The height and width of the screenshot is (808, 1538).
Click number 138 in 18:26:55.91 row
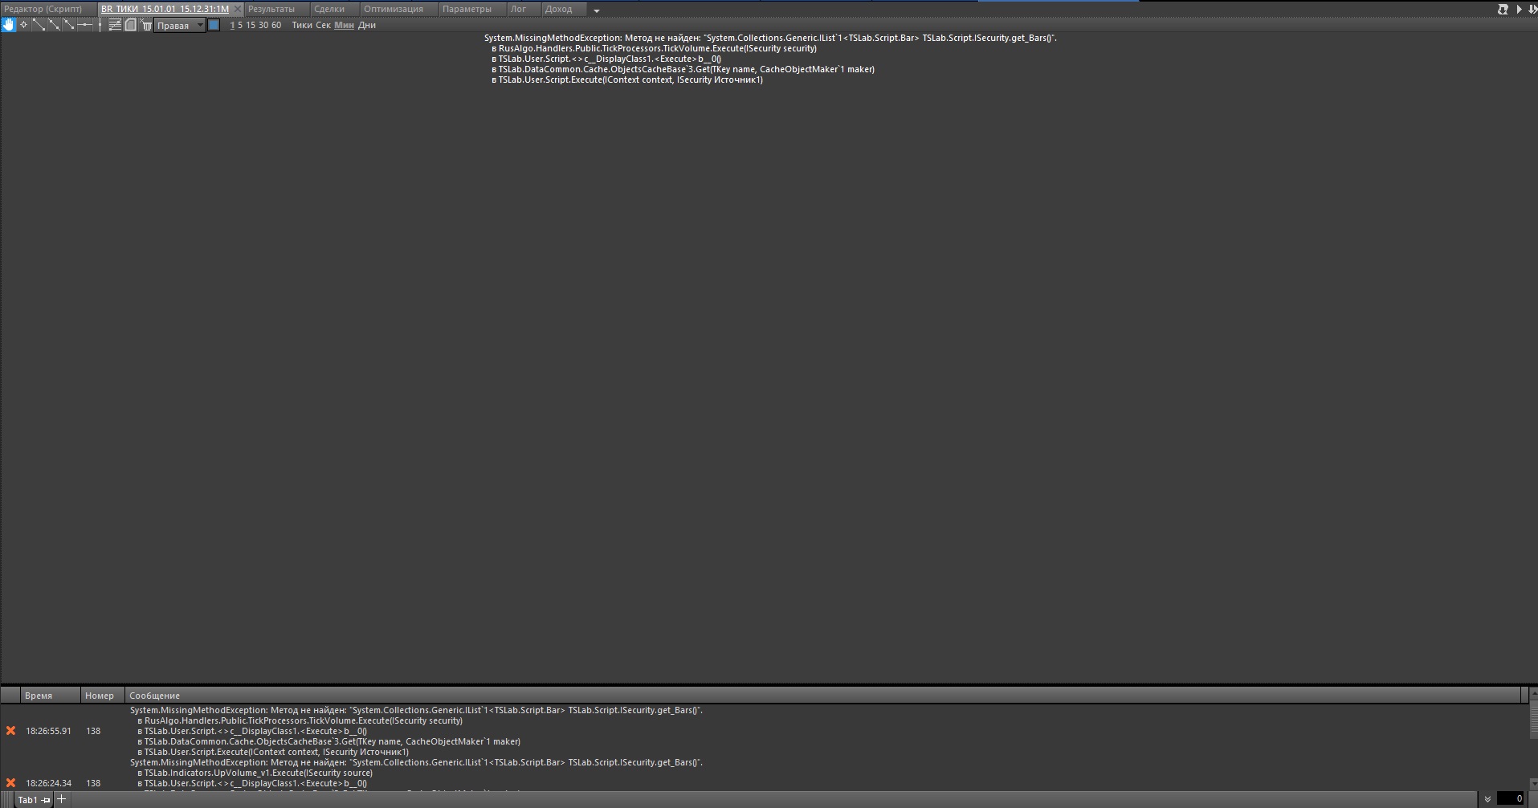point(93,731)
